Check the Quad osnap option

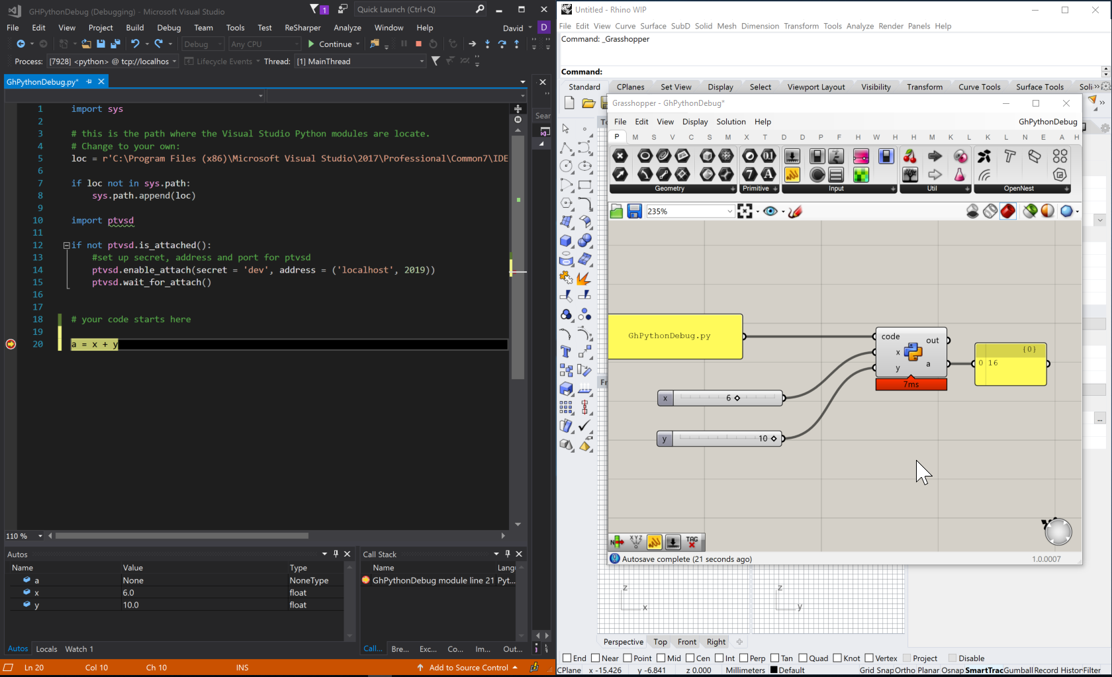pyautogui.click(x=802, y=658)
